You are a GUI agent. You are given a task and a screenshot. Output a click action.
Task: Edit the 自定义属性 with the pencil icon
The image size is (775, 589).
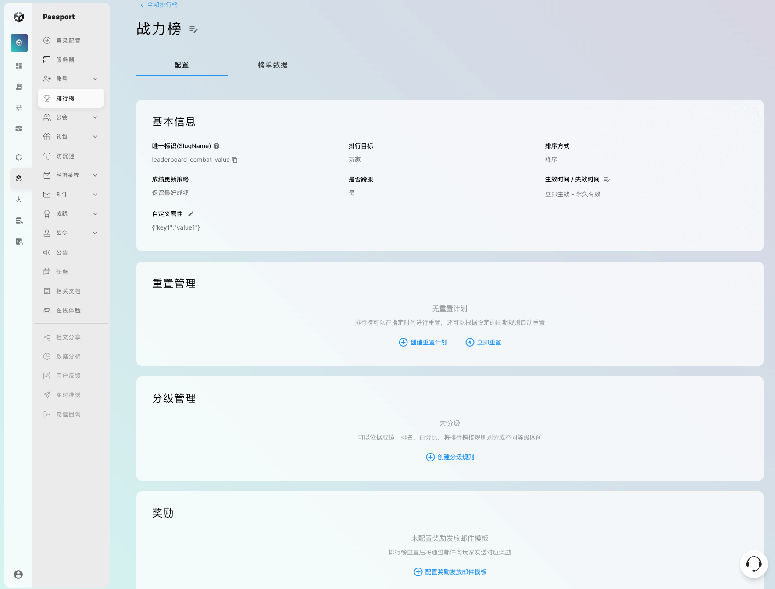coord(191,214)
